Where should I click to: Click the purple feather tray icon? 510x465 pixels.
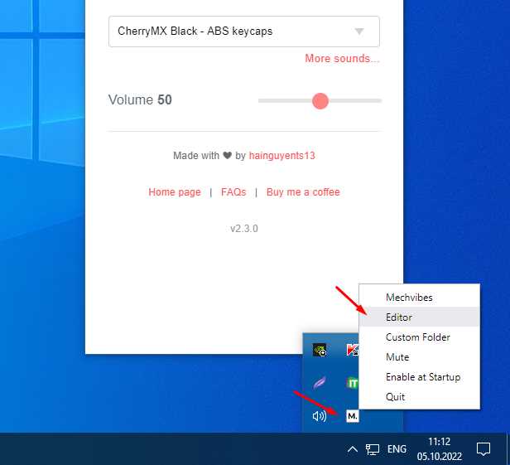(320, 383)
